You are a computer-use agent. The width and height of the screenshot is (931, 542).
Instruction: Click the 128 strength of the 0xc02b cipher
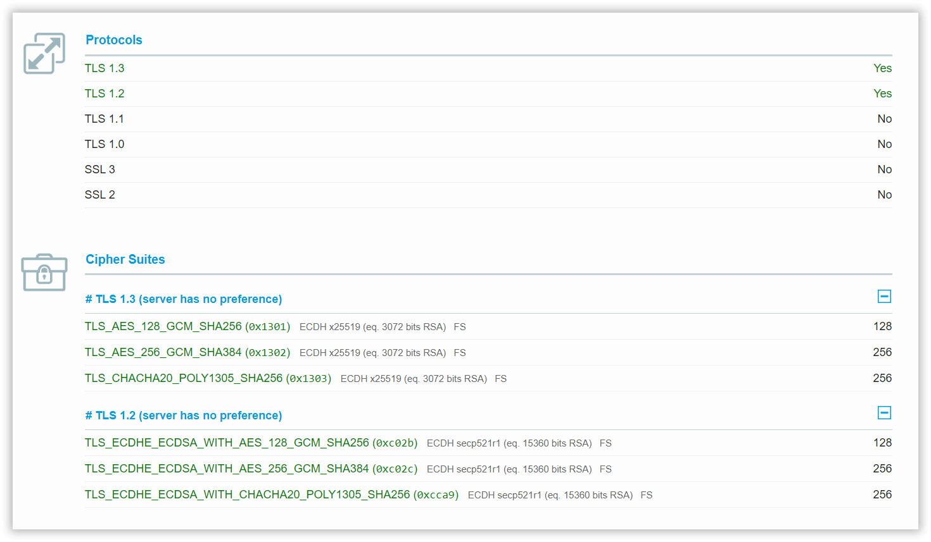882,443
